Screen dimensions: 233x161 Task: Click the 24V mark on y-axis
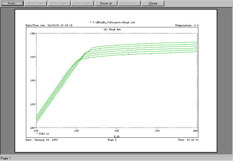click(x=33, y=33)
